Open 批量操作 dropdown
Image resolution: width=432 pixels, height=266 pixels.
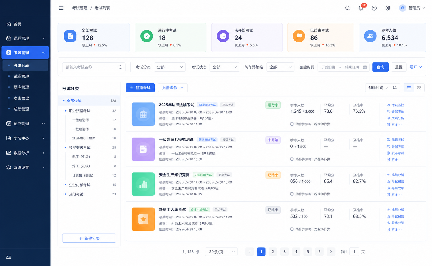pyautogui.click(x=173, y=88)
